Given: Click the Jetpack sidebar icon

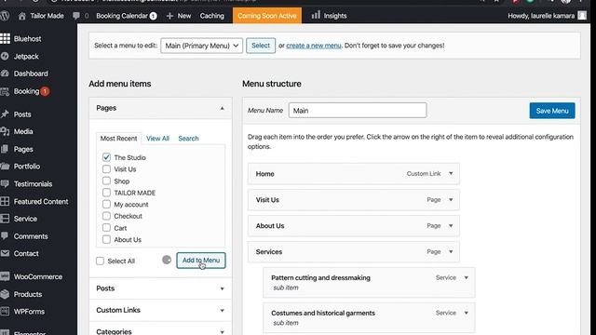Looking at the screenshot, I should click(x=5, y=56).
